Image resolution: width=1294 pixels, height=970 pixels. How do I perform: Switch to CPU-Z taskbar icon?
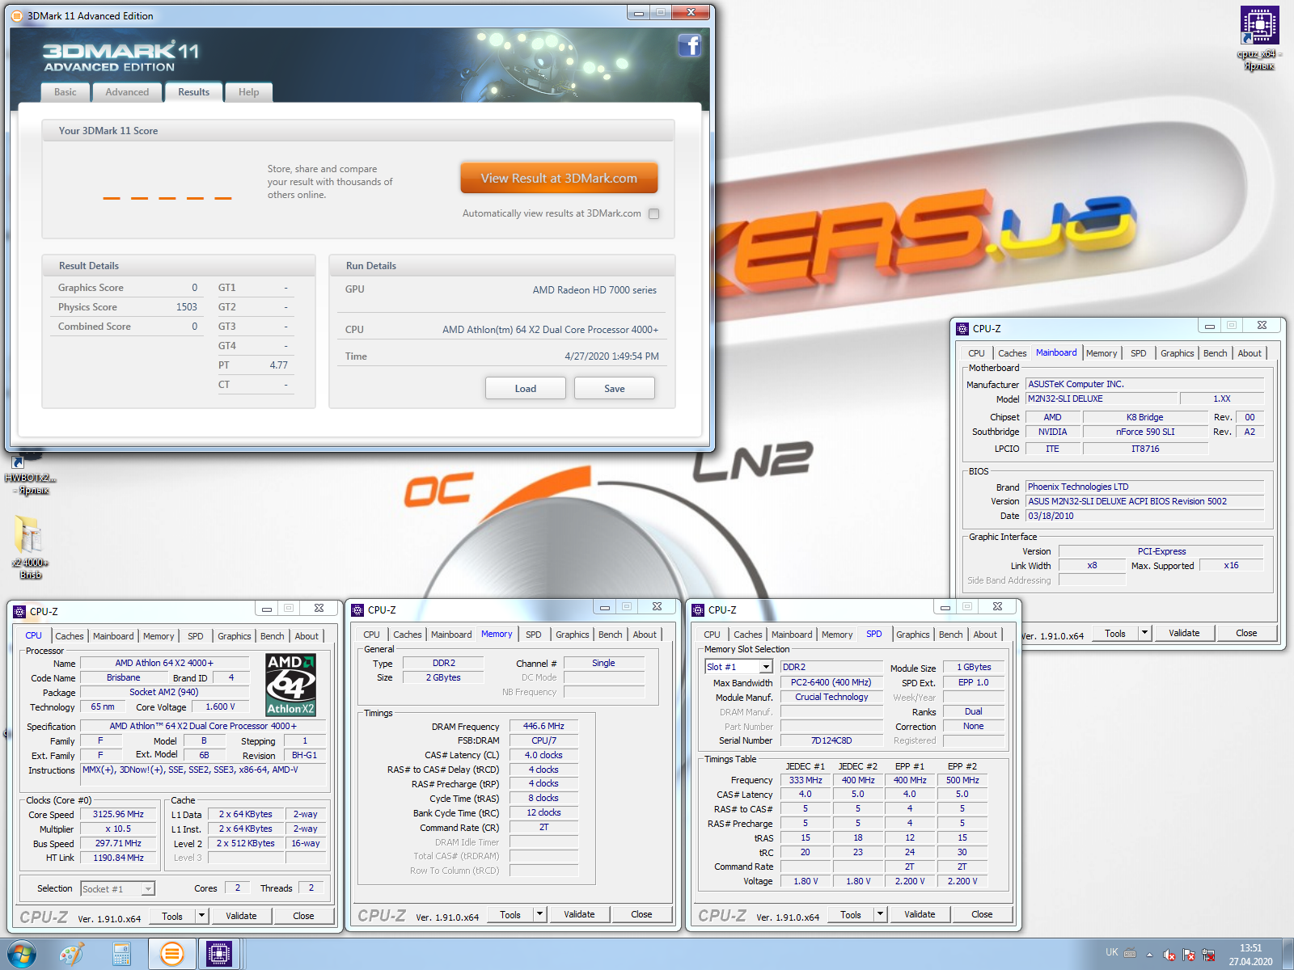219,955
